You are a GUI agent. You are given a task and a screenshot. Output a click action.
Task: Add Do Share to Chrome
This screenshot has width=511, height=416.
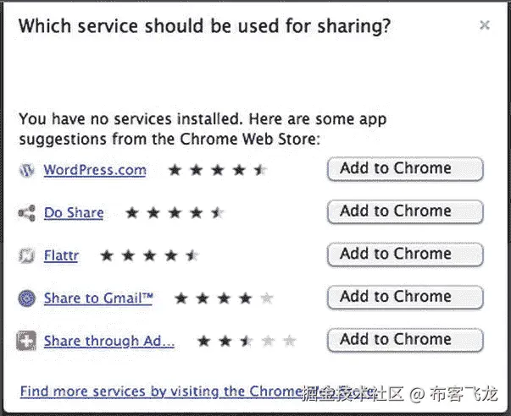pos(404,211)
